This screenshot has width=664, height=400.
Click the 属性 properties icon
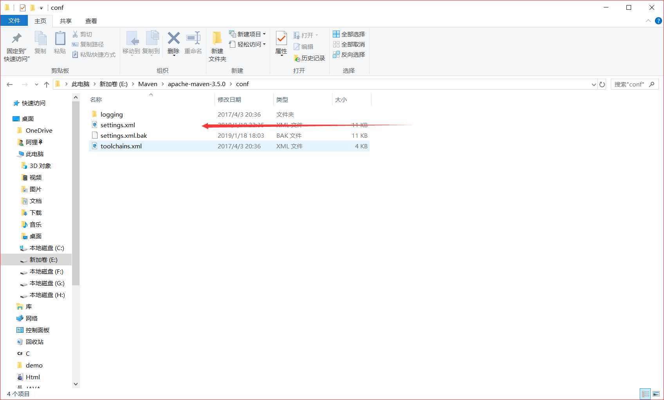point(281,38)
